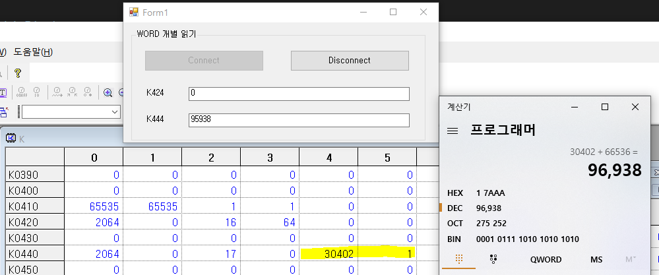Select the DEC base in calculator
659x275 pixels.
[x=456, y=208]
